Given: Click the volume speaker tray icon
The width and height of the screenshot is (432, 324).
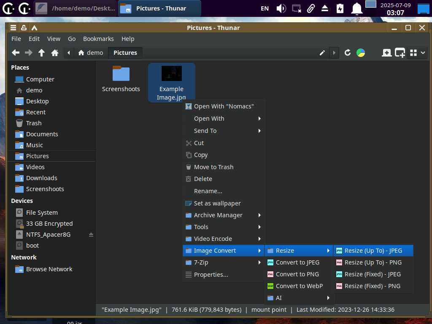Looking at the screenshot, I should [x=281, y=8].
